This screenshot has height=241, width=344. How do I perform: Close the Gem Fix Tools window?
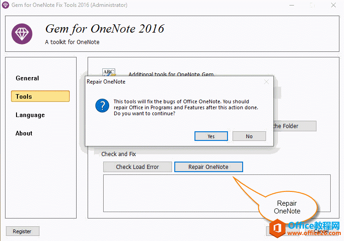point(333,5)
